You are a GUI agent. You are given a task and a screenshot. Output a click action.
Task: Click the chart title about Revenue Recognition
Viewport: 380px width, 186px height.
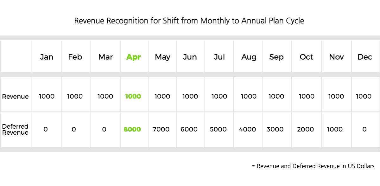pyautogui.click(x=189, y=21)
